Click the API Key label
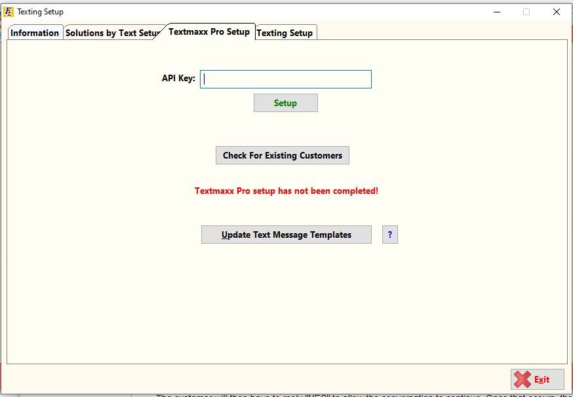 pyautogui.click(x=179, y=78)
